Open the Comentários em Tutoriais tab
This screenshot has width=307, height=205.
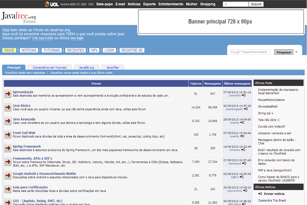point(49,68)
